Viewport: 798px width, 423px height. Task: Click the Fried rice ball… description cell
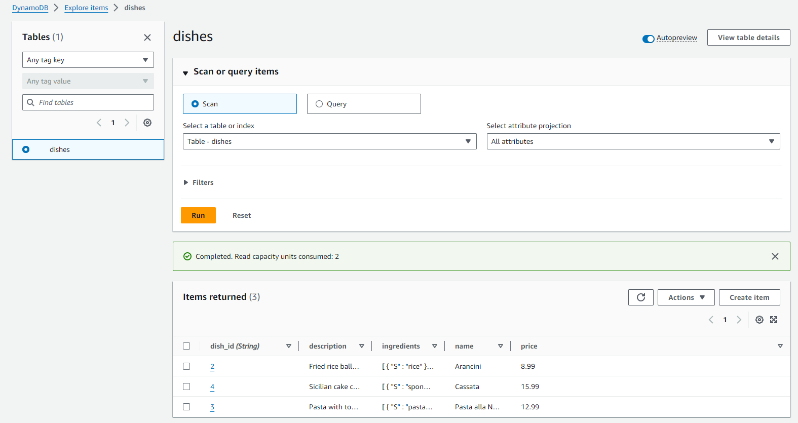334,366
